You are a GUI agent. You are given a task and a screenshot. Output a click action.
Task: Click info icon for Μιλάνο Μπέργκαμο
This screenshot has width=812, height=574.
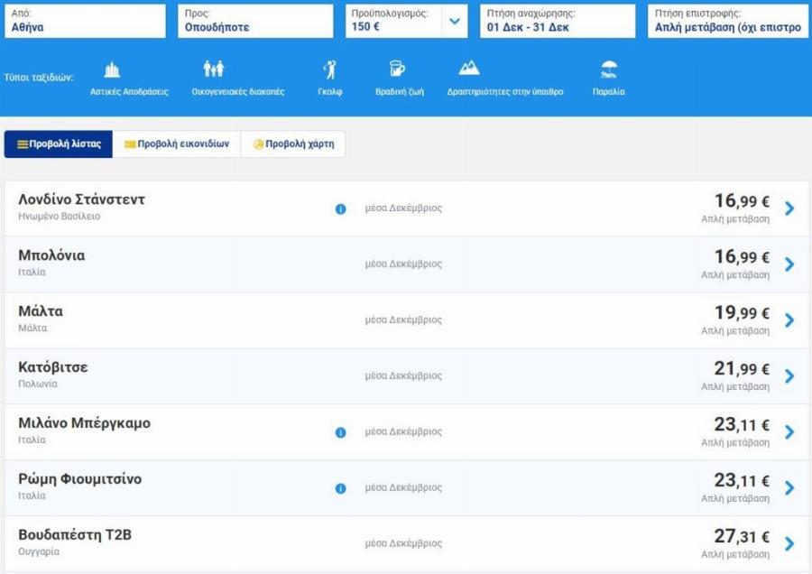pyautogui.click(x=340, y=432)
